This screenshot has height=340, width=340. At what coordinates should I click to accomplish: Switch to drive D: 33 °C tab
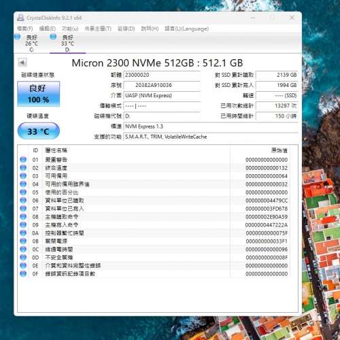pyautogui.click(x=67, y=44)
